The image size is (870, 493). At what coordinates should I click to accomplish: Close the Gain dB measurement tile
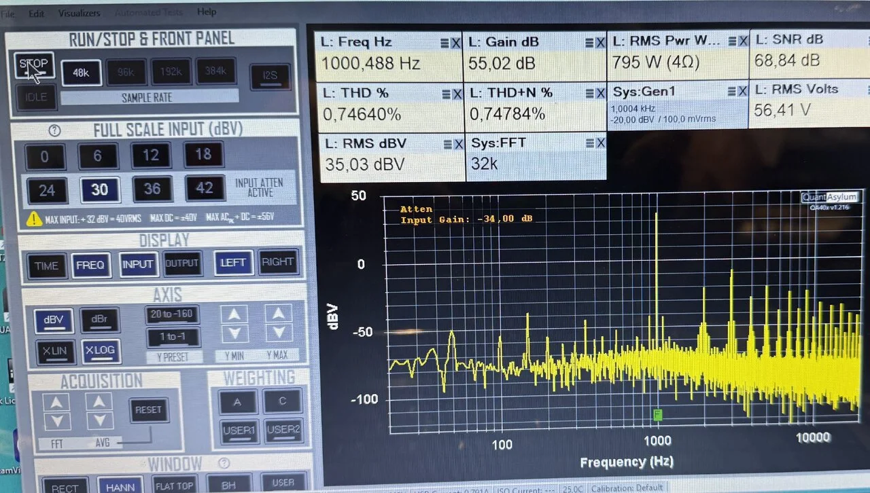point(600,43)
